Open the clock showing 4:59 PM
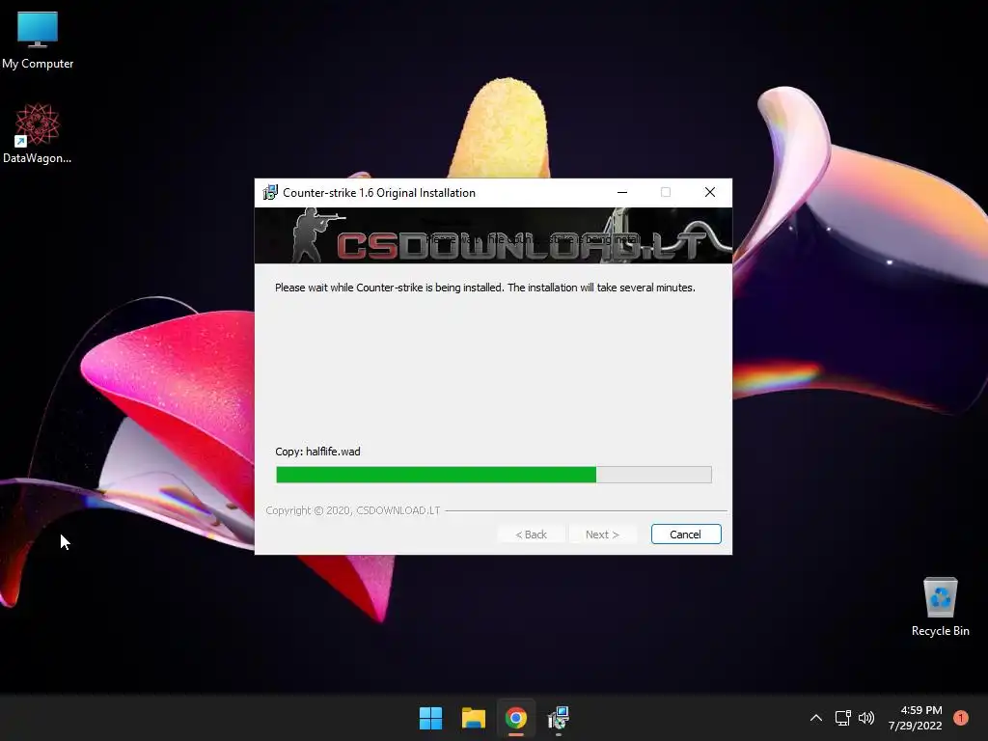This screenshot has width=988, height=741. (x=916, y=718)
